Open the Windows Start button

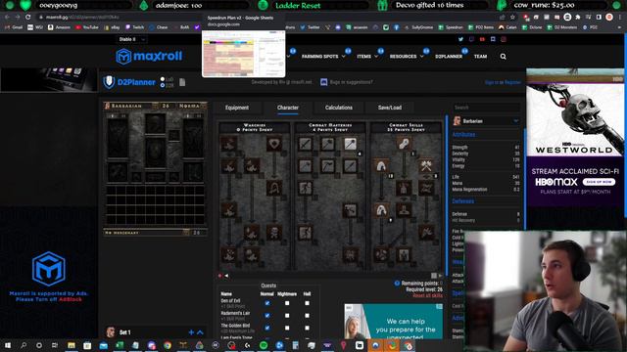point(8,345)
